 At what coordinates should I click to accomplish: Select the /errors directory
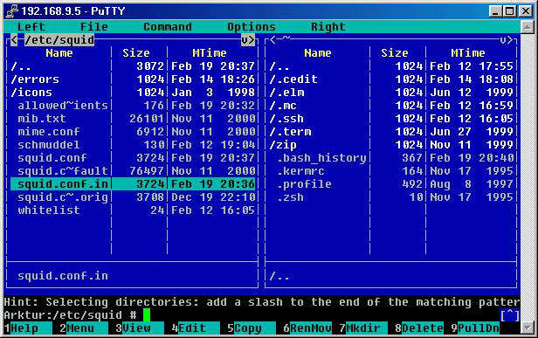(133, 79)
